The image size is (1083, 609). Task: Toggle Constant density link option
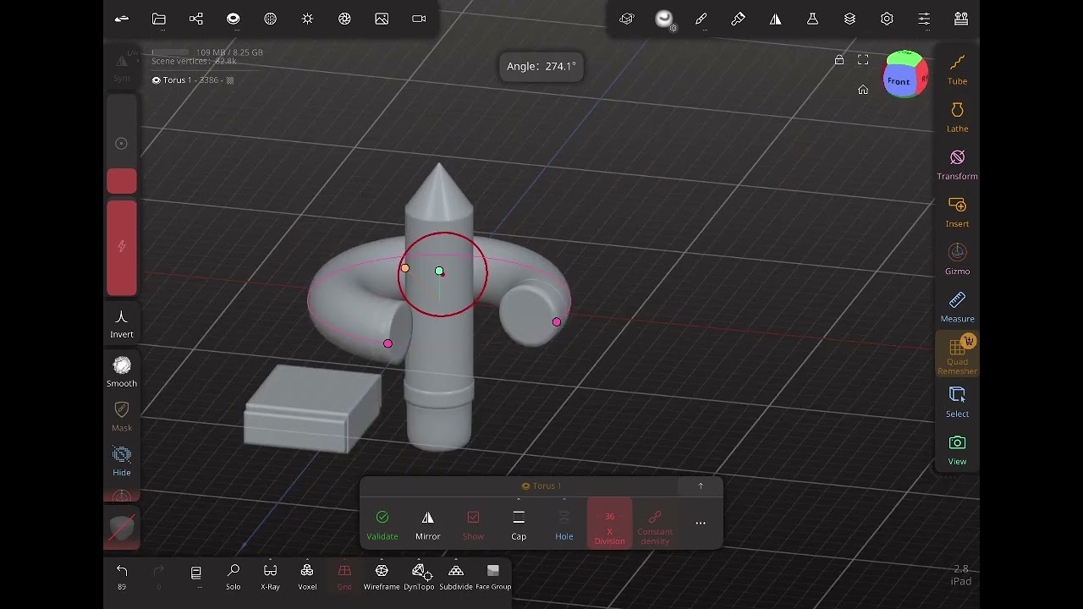(x=655, y=526)
